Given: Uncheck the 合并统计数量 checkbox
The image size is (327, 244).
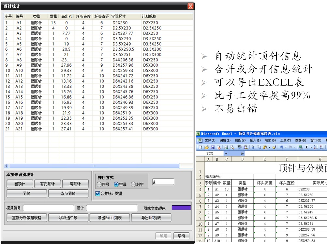Looking at the screenshot, I should tap(97, 194).
